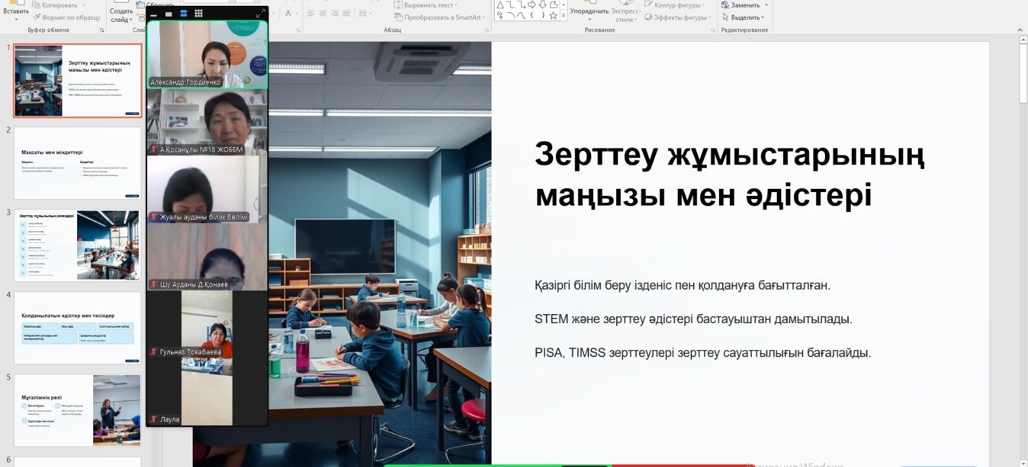The height and width of the screenshot is (467, 1028).
Task: Expand the full shapes gallery list
Action: [x=563, y=16]
